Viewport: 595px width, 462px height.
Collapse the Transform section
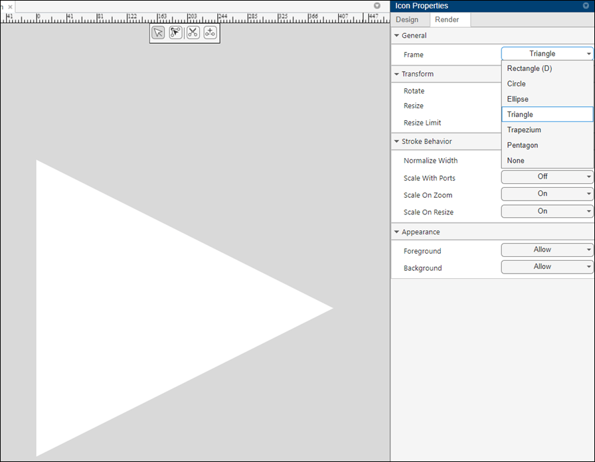point(396,74)
